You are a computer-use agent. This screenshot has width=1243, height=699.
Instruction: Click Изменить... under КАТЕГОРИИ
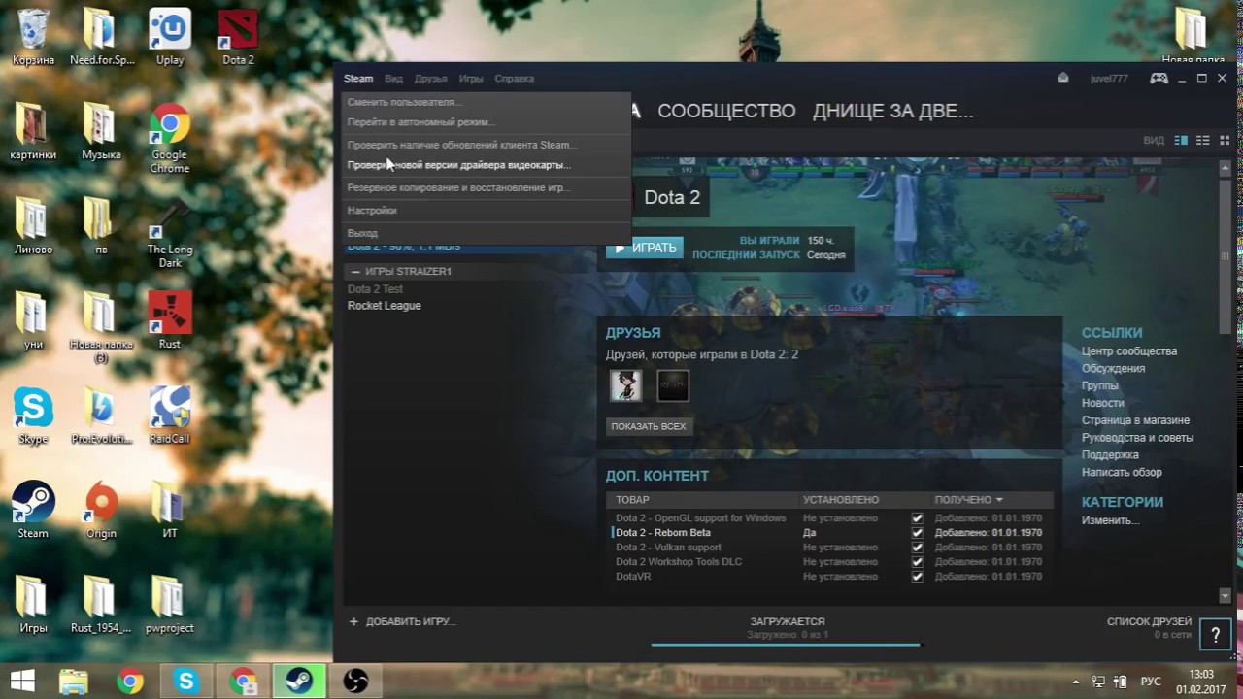(1110, 520)
